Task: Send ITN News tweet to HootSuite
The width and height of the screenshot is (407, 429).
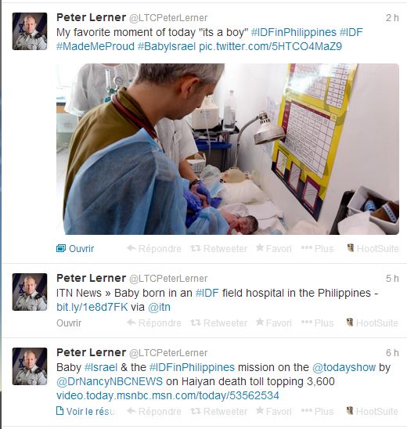Action: (x=373, y=323)
